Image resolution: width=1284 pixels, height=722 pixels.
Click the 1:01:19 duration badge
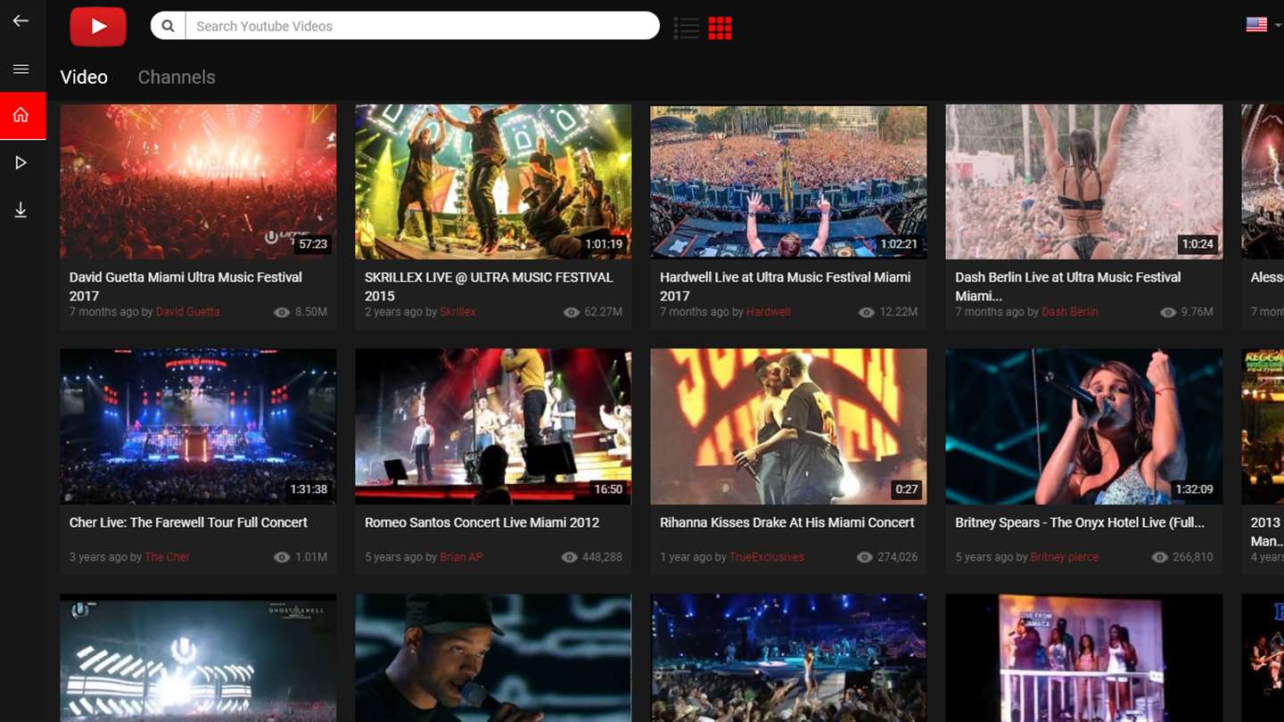(x=604, y=243)
